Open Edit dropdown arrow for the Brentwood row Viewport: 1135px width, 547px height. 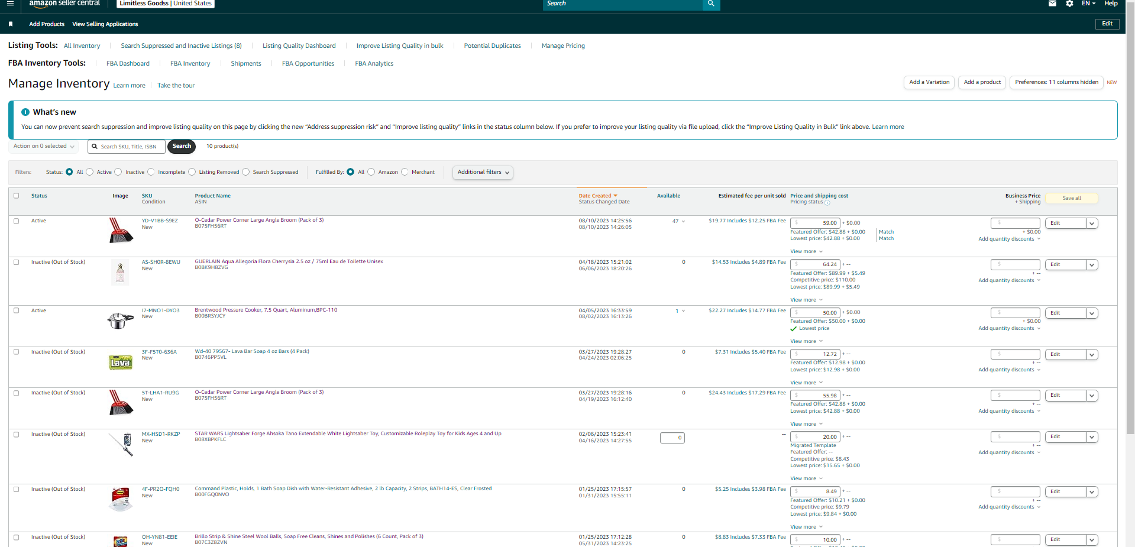(x=1092, y=313)
